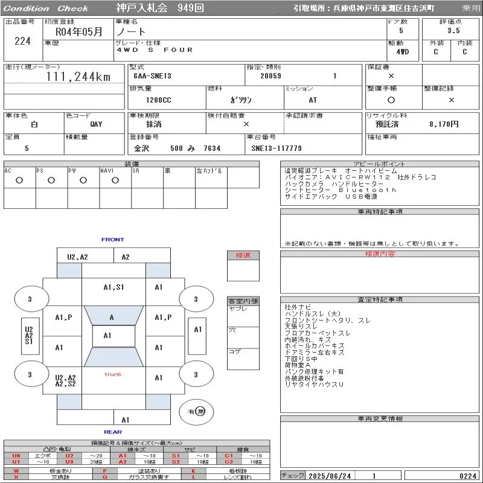The width and height of the screenshot is (483, 483).
Task: Click the "A1,S1" mark on the hood
Action: (114, 287)
